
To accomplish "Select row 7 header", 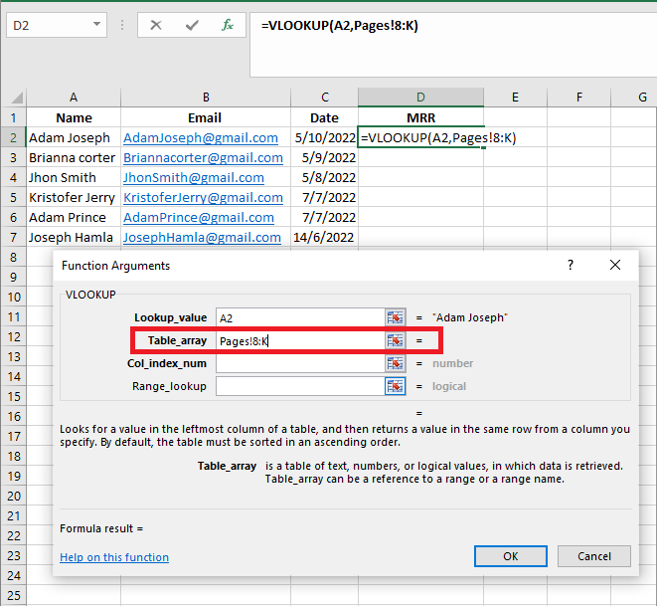I will click(13, 237).
